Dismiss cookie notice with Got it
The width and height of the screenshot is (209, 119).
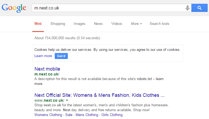61,56
